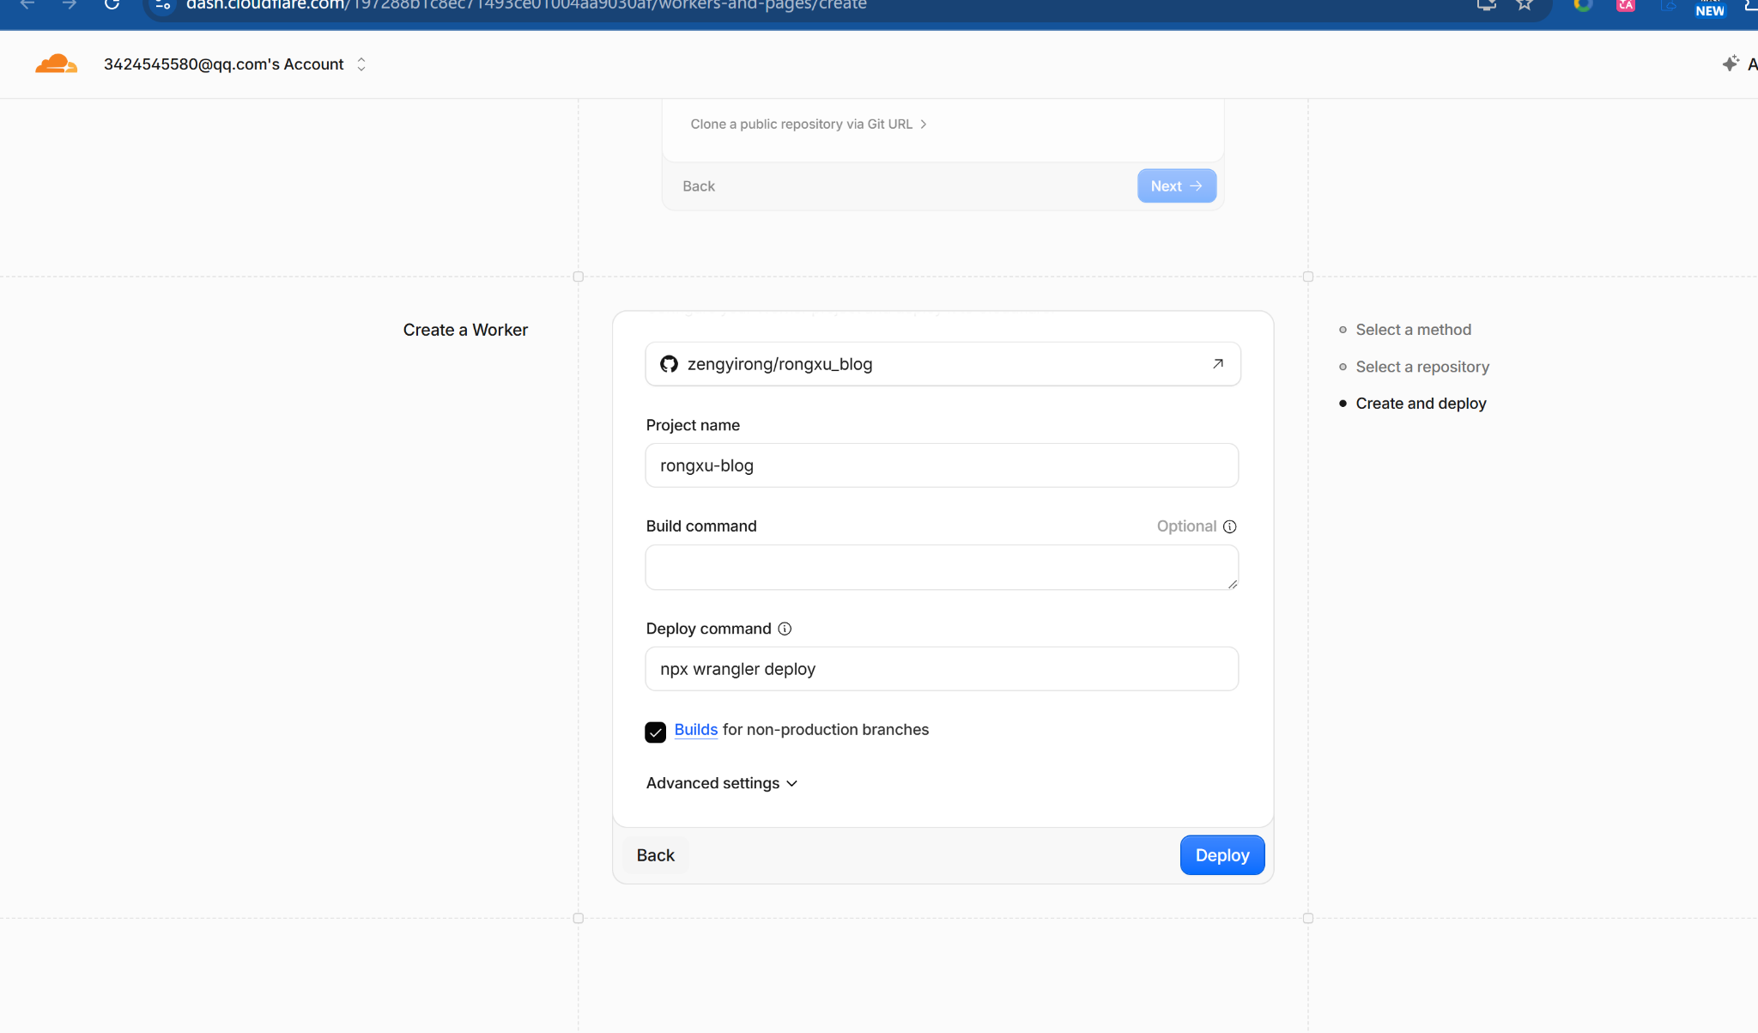This screenshot has width=1758, height=1033.
Task: Click the Cloudflare logo
Action: pyautogui.click(x=56, y=64)
